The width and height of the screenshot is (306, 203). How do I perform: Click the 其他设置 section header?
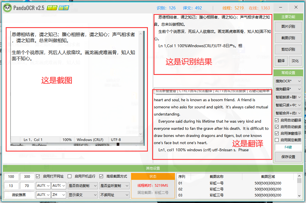pos(153,168)
